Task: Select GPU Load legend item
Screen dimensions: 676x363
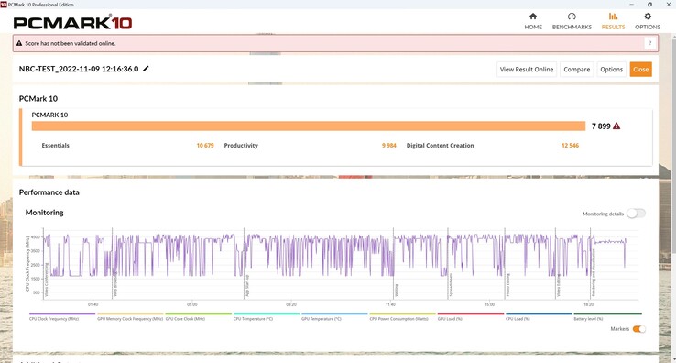Action: pos(470,316)
